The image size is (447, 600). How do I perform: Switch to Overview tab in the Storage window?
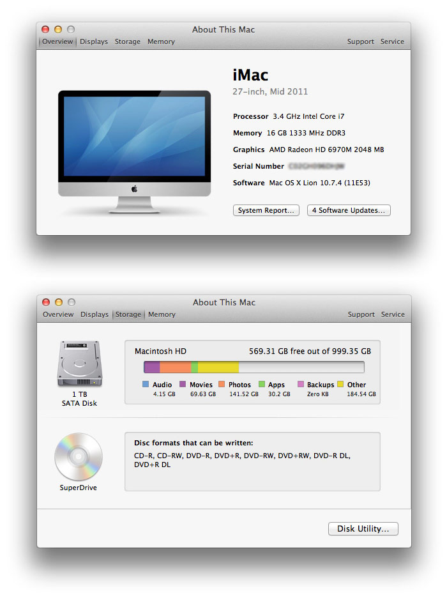tap(57, 314)
